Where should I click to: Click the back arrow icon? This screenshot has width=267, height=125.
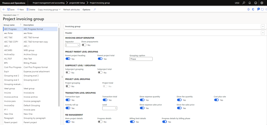(x=4, y=10)
